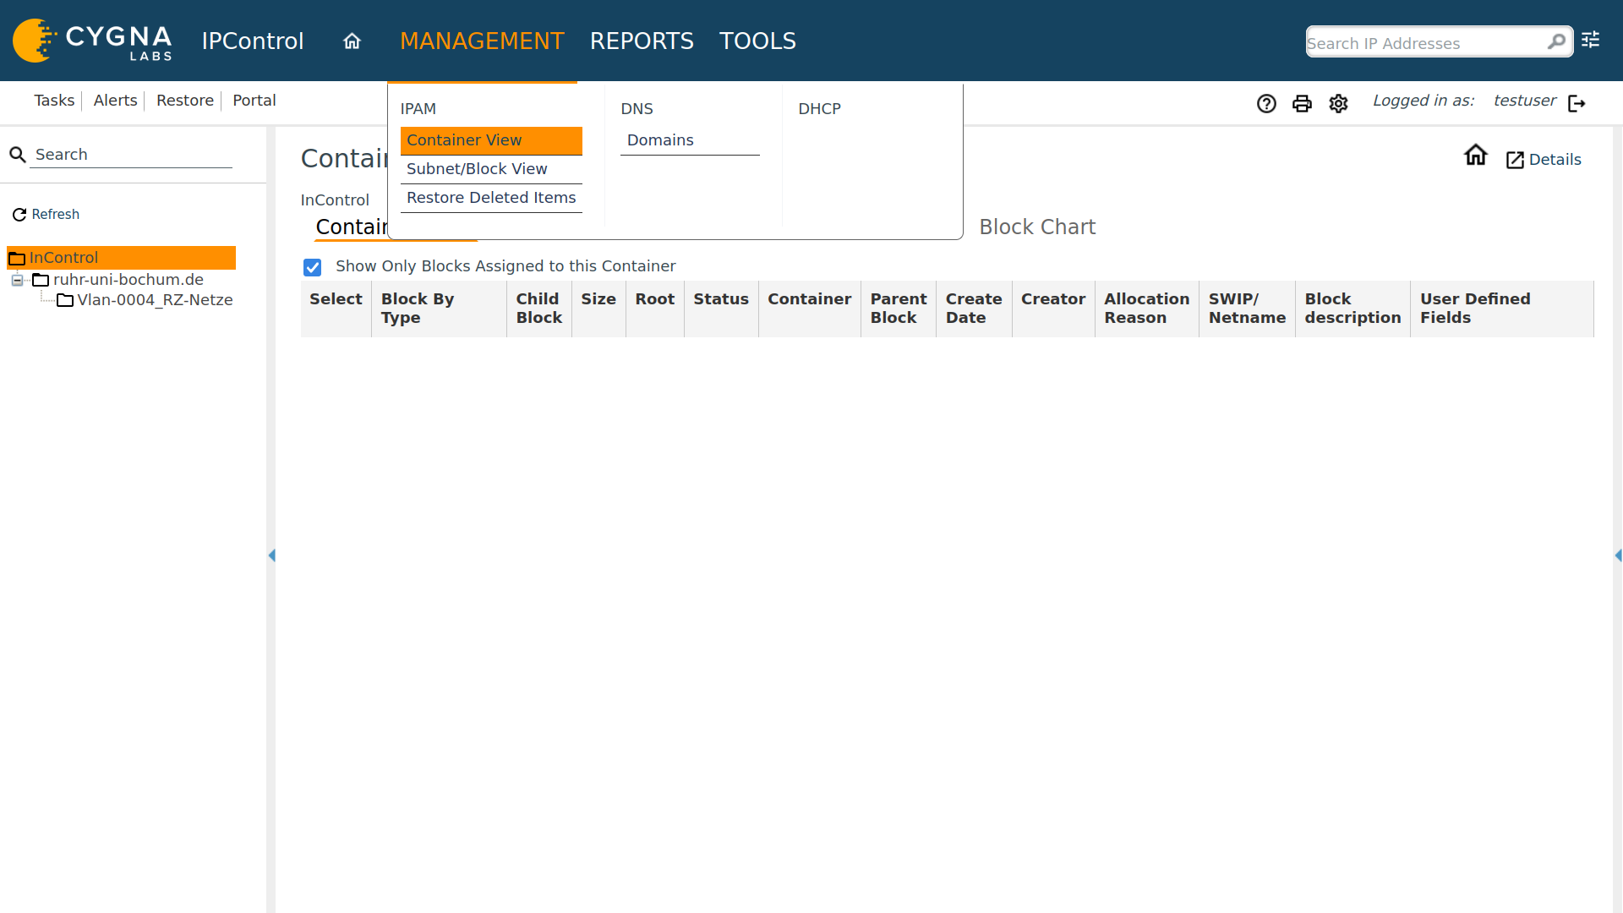Open the Alerts link

(x=115, y=101)
